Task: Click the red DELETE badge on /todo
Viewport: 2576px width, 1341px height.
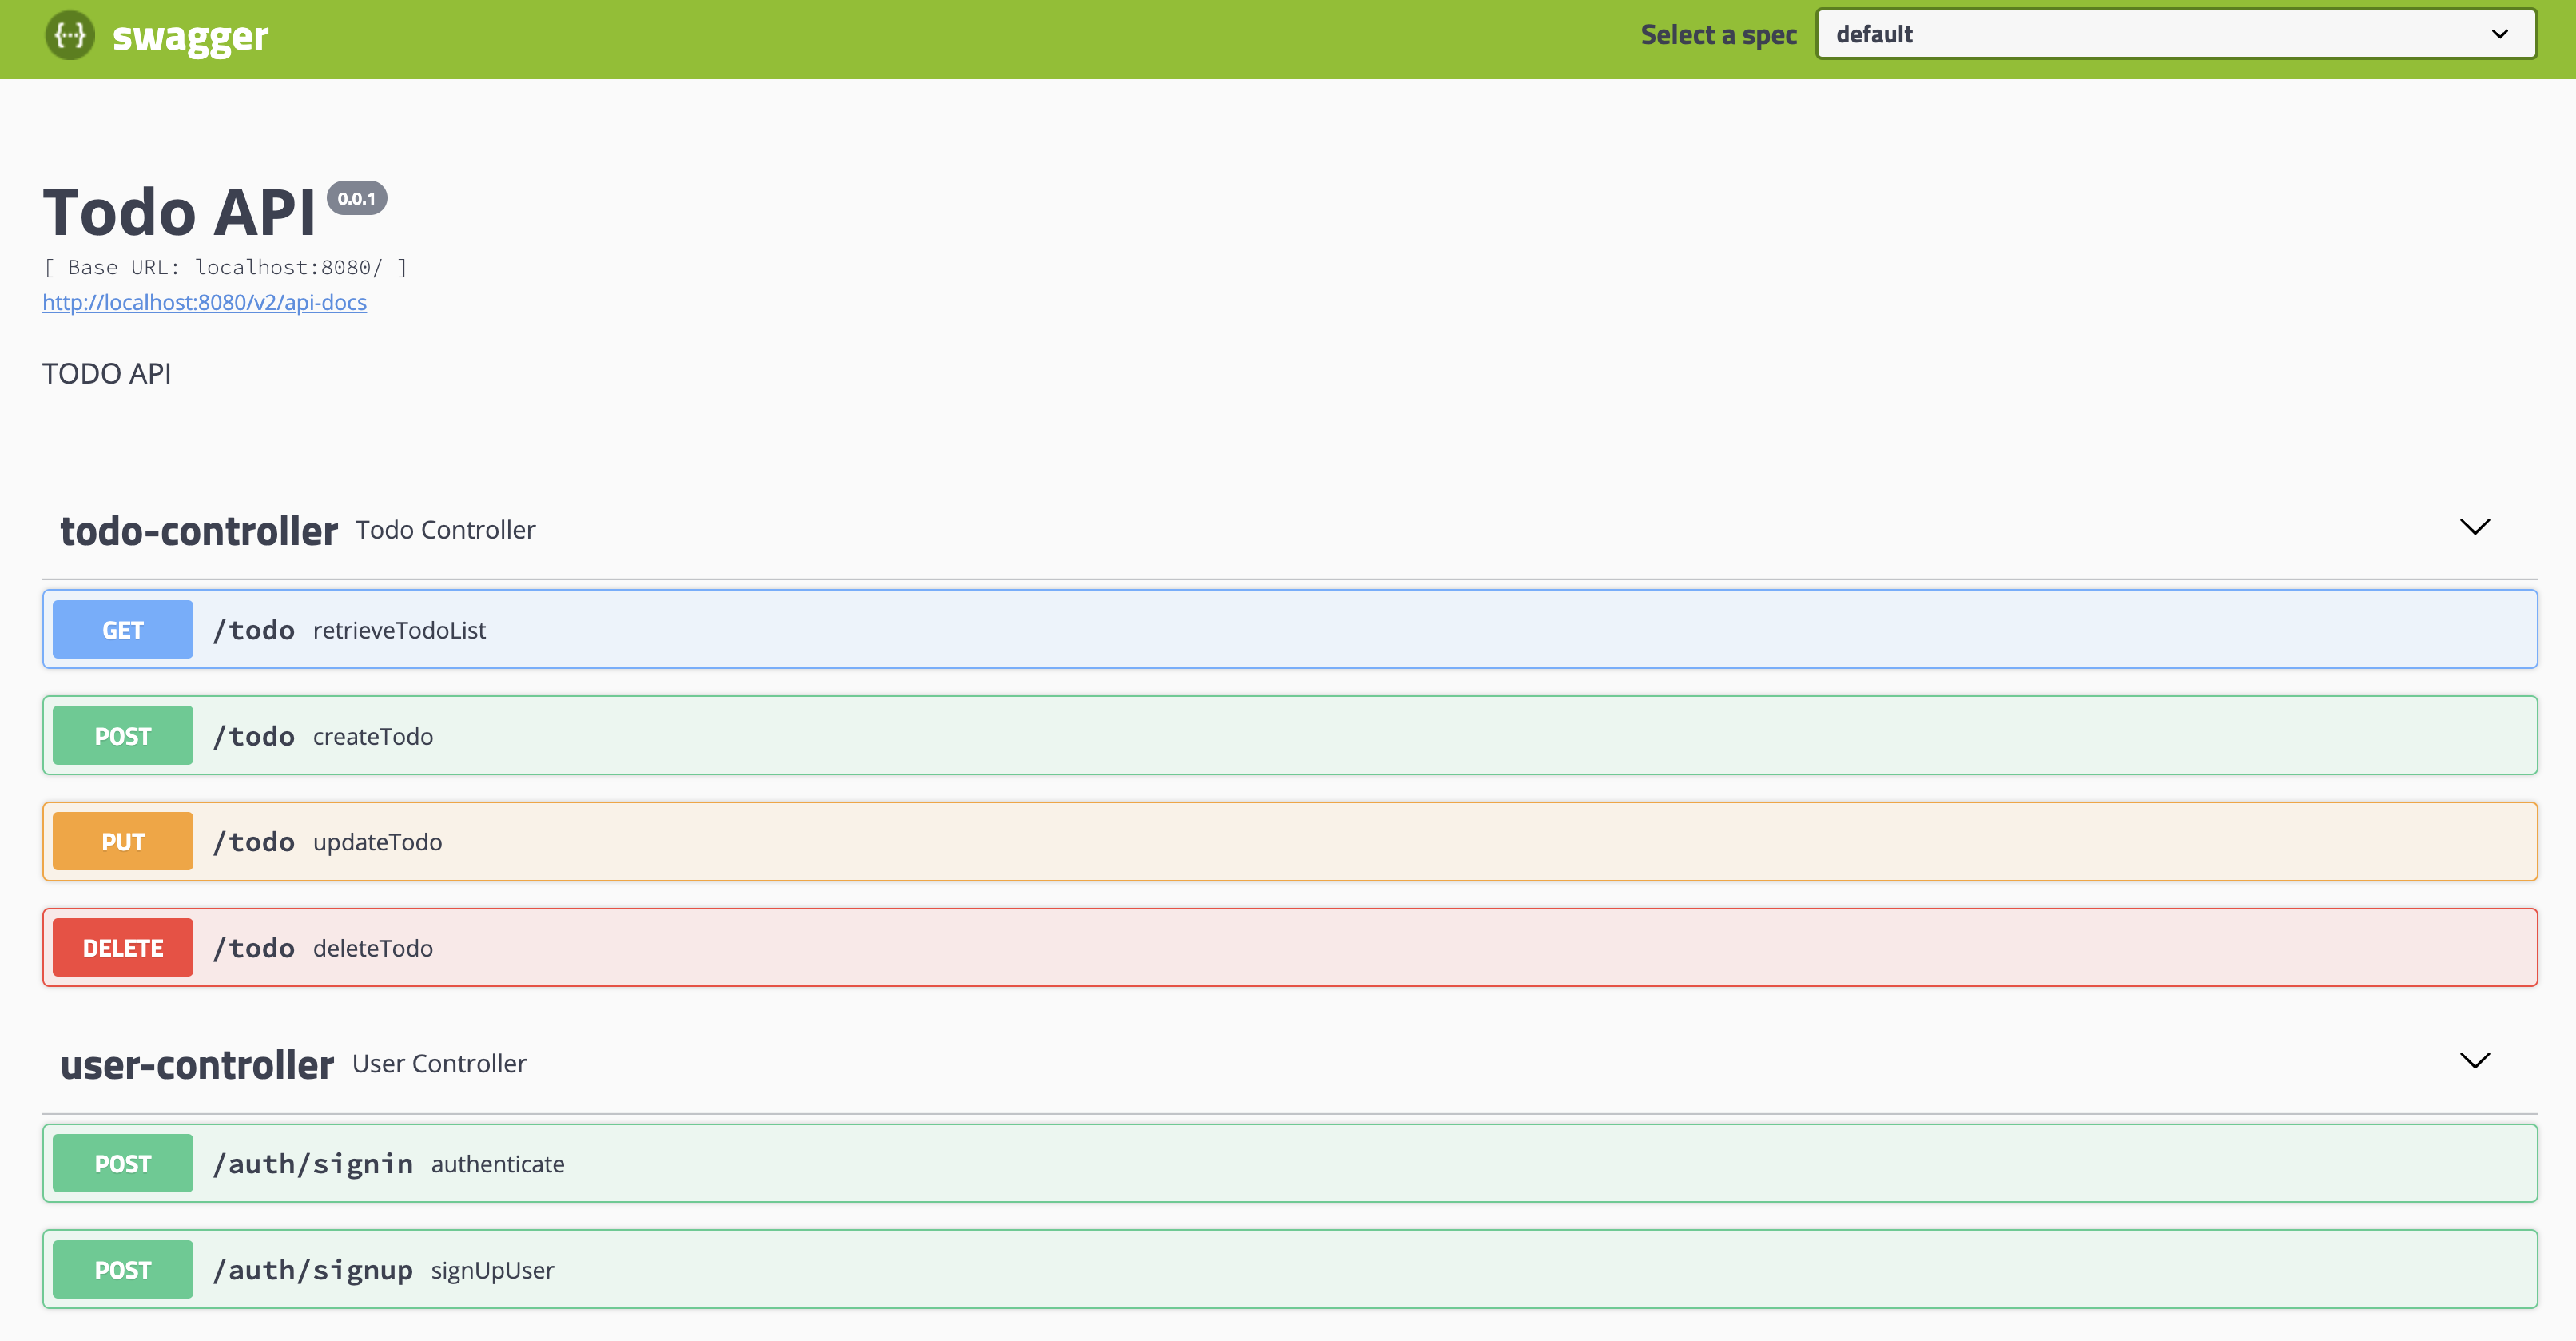Action: 122,947
